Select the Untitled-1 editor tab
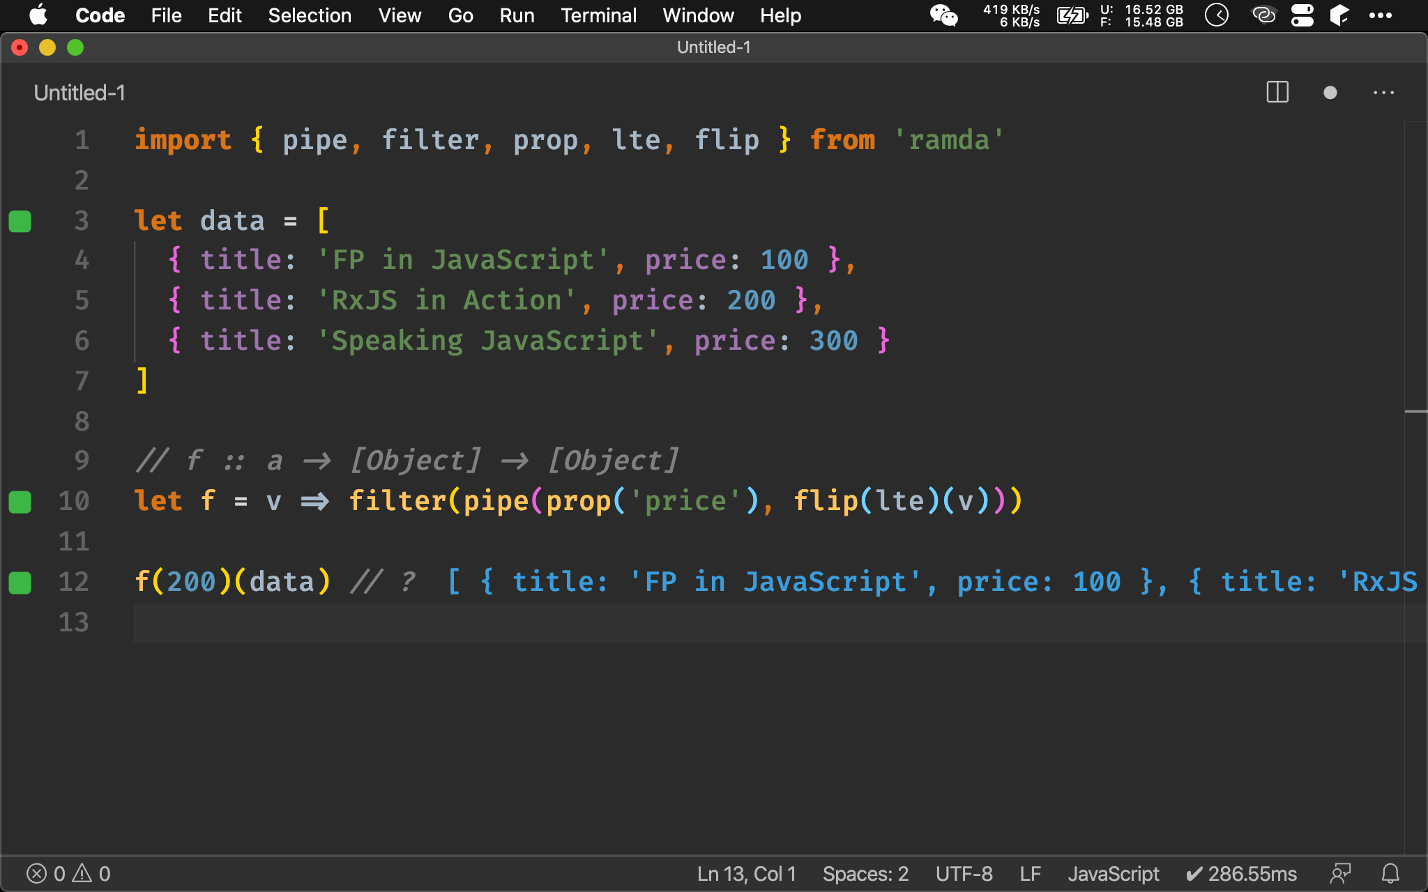This screenshot has height=892, width=1428. pyautogui.click(x=79, y=93)
